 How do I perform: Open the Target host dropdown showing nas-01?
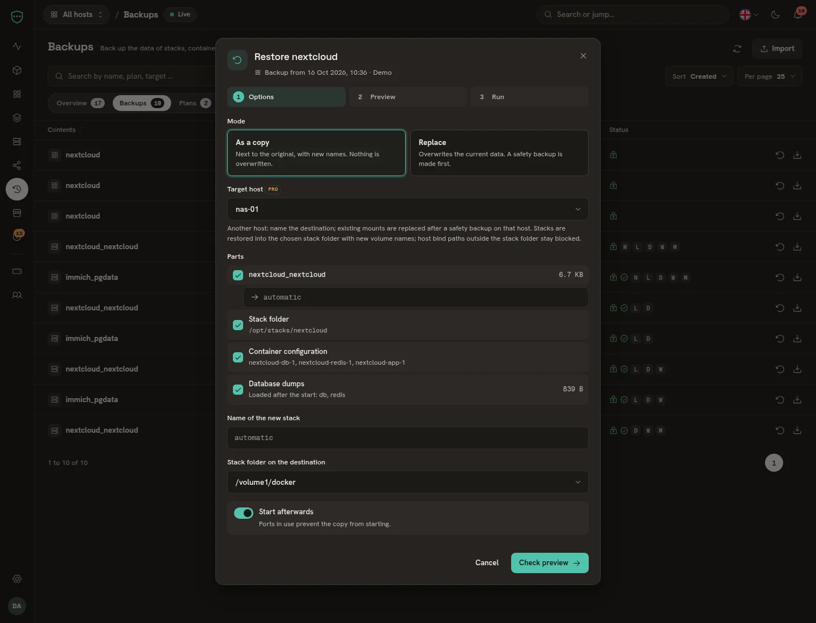pos(408,209)
